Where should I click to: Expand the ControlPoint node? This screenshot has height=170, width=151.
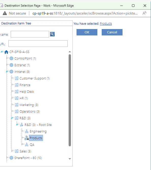click(7, 58)
